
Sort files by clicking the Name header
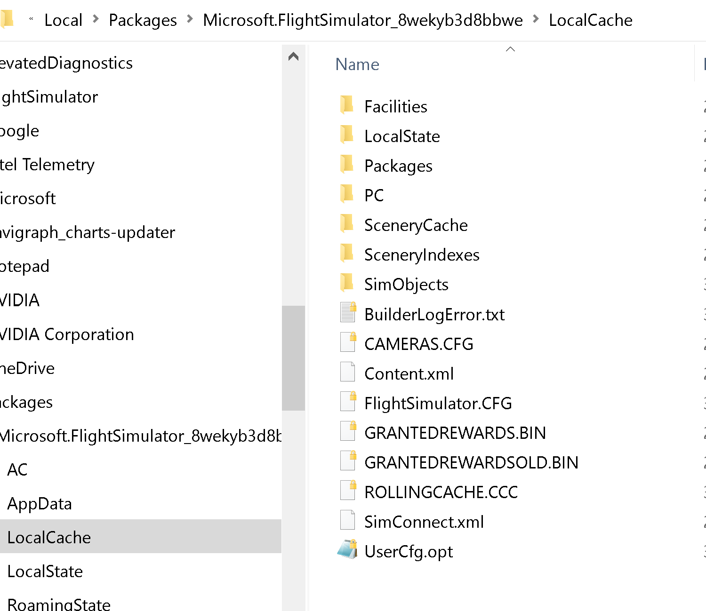(357, 64)
